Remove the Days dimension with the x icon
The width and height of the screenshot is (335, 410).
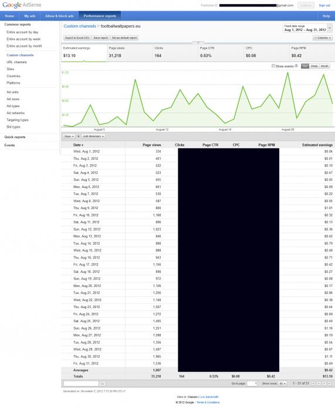[78, 136]
